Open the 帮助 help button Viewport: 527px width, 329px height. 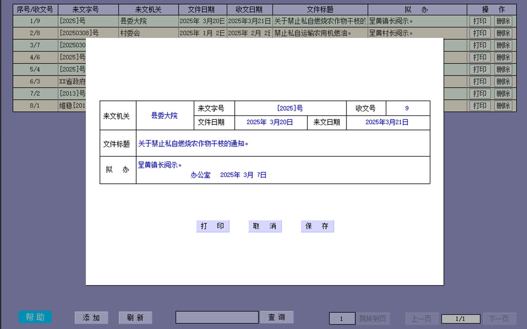coord(35,317)
